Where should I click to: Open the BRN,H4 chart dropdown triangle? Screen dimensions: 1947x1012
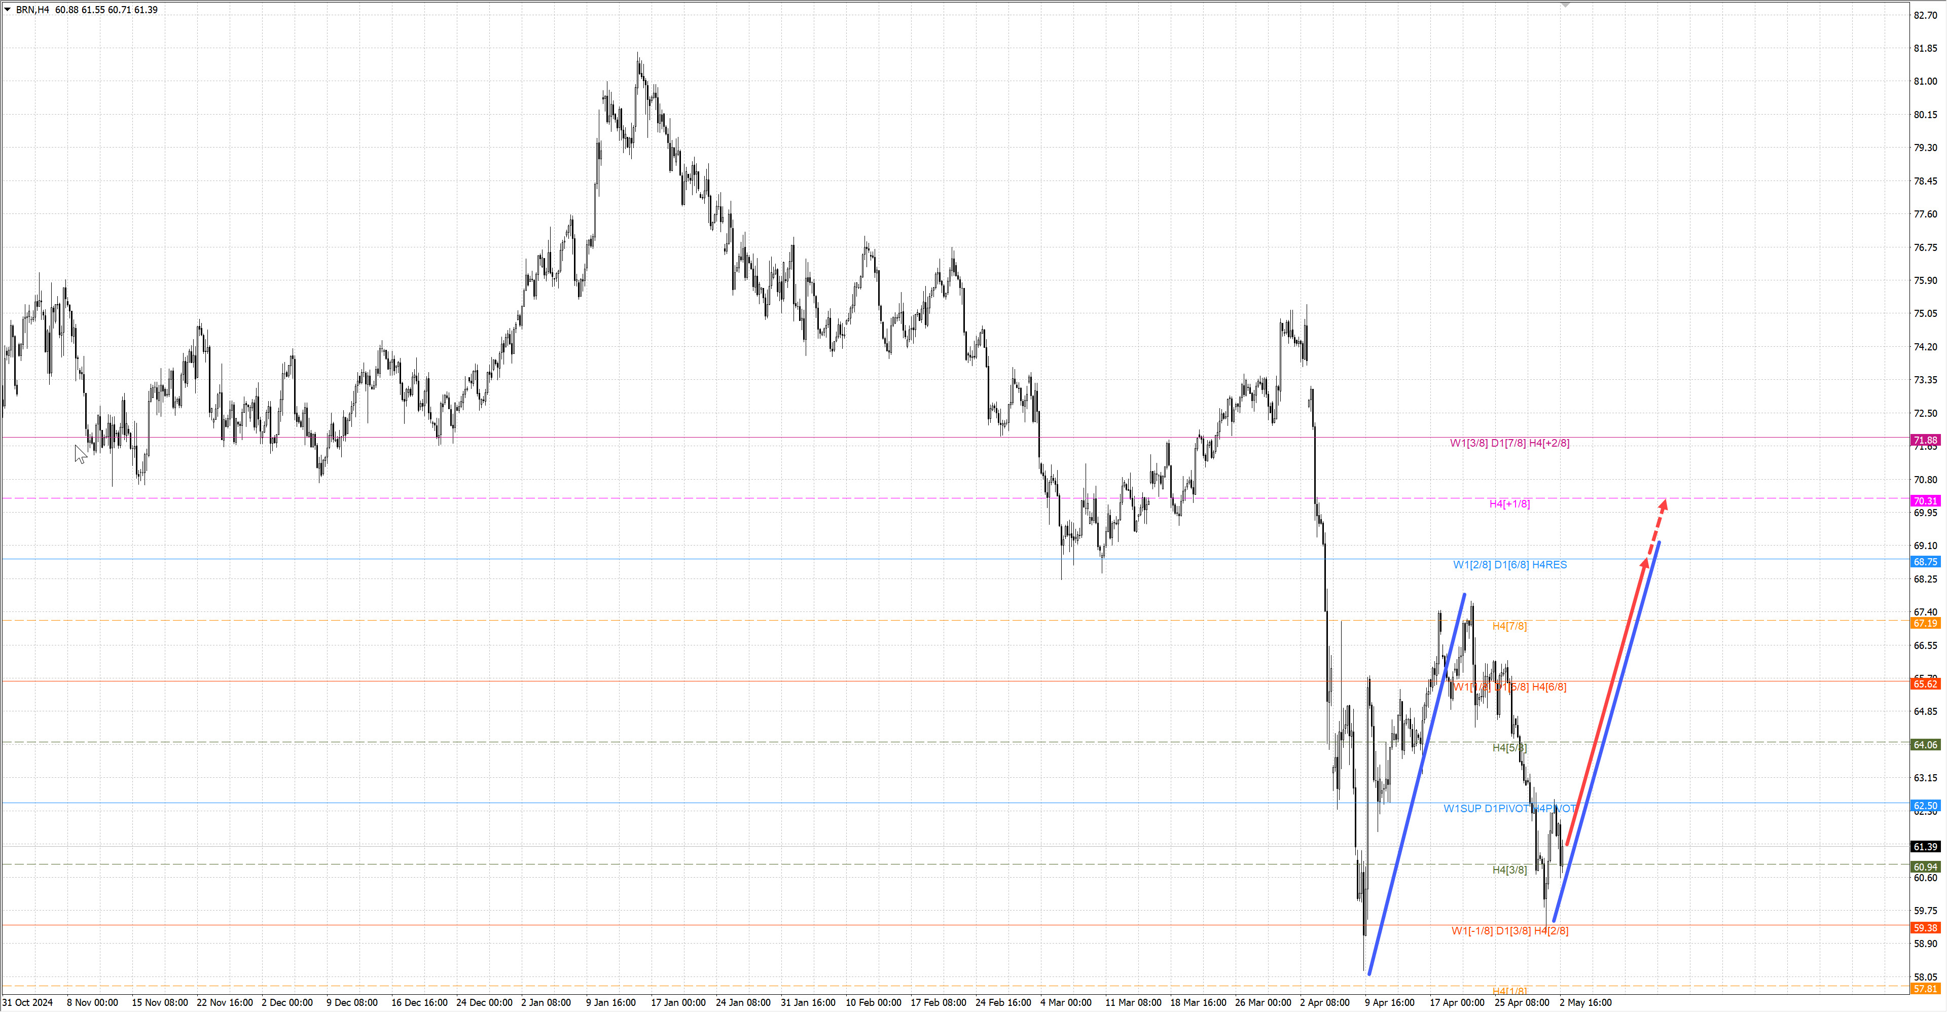tap(8, 9)
